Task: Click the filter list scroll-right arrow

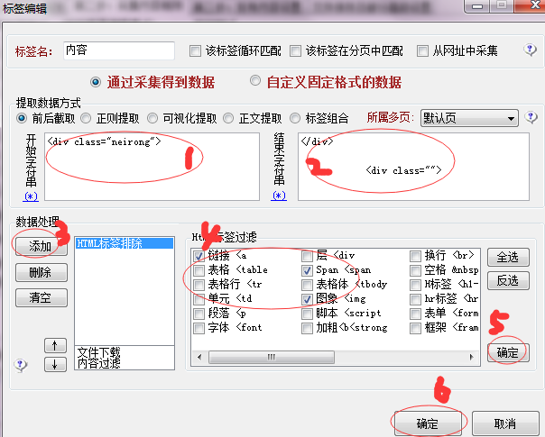Action: coord(471,357)
